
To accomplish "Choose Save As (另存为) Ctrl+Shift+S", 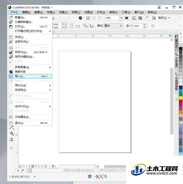I will pos(30,52).
